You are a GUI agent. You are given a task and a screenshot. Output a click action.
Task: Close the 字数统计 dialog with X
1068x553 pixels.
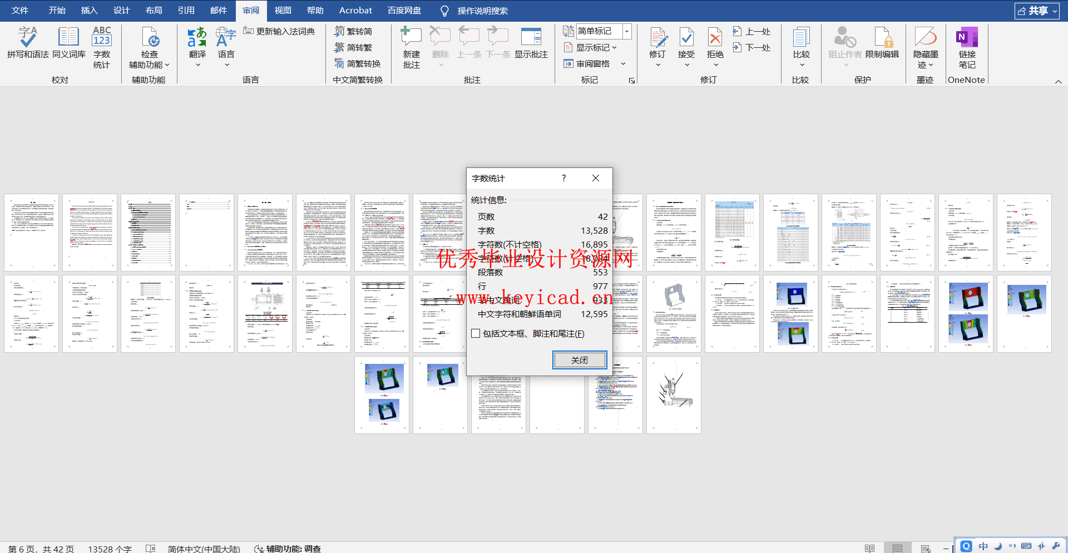coord(596,178)
